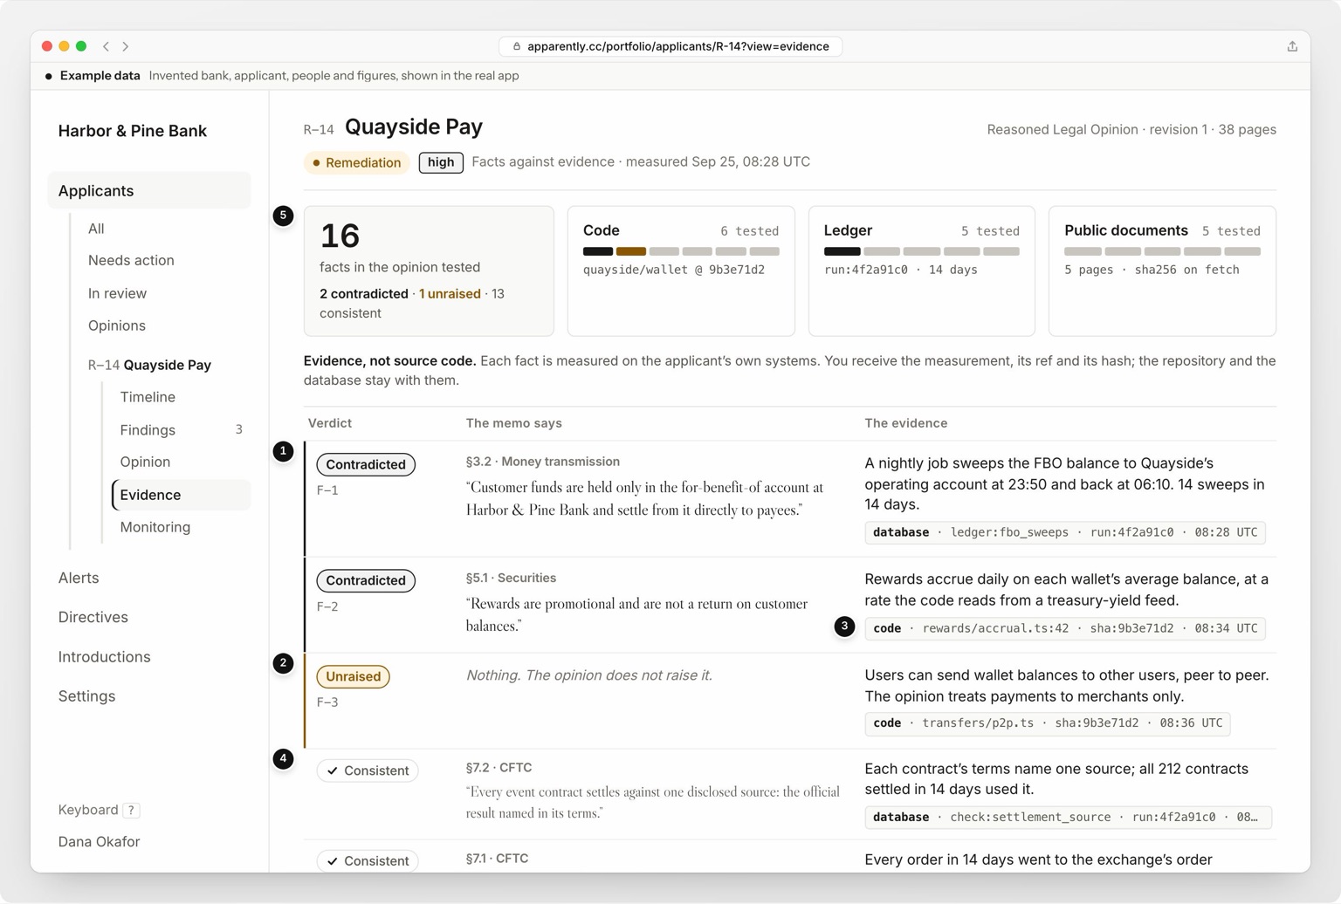Filter applicants by Needs action
The width and height of the screenshot is (1341, 904).
click(131, 260)
